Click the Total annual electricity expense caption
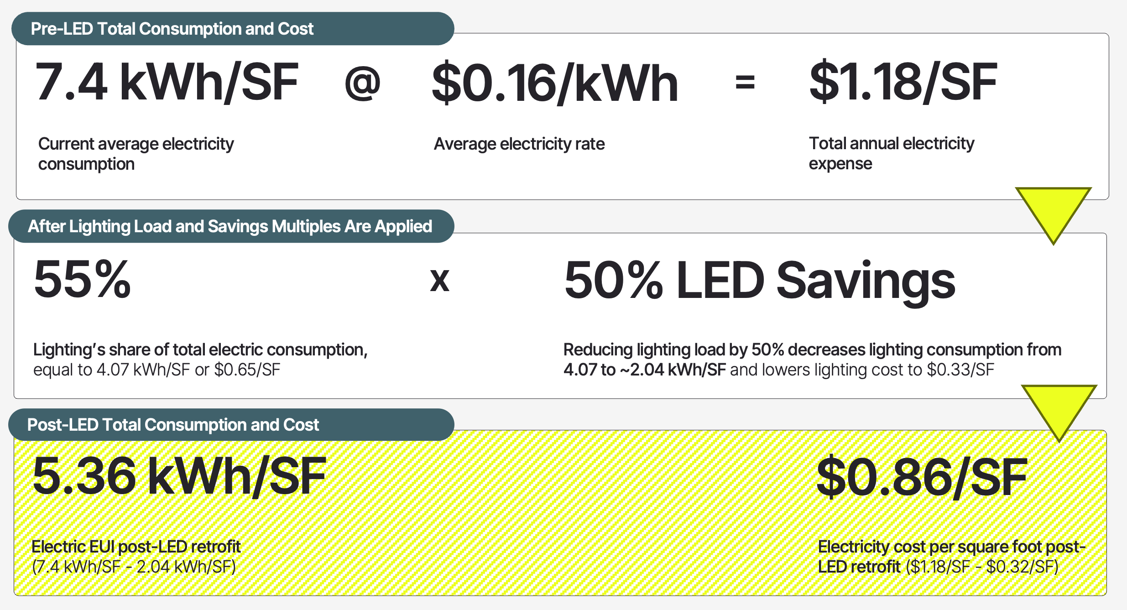The height and width of the screenshot is (610, 1127). pyautogui.click(x=891, y=153)
